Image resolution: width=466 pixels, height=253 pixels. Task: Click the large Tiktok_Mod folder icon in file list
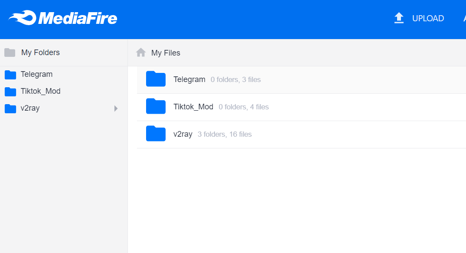(156, 106)
